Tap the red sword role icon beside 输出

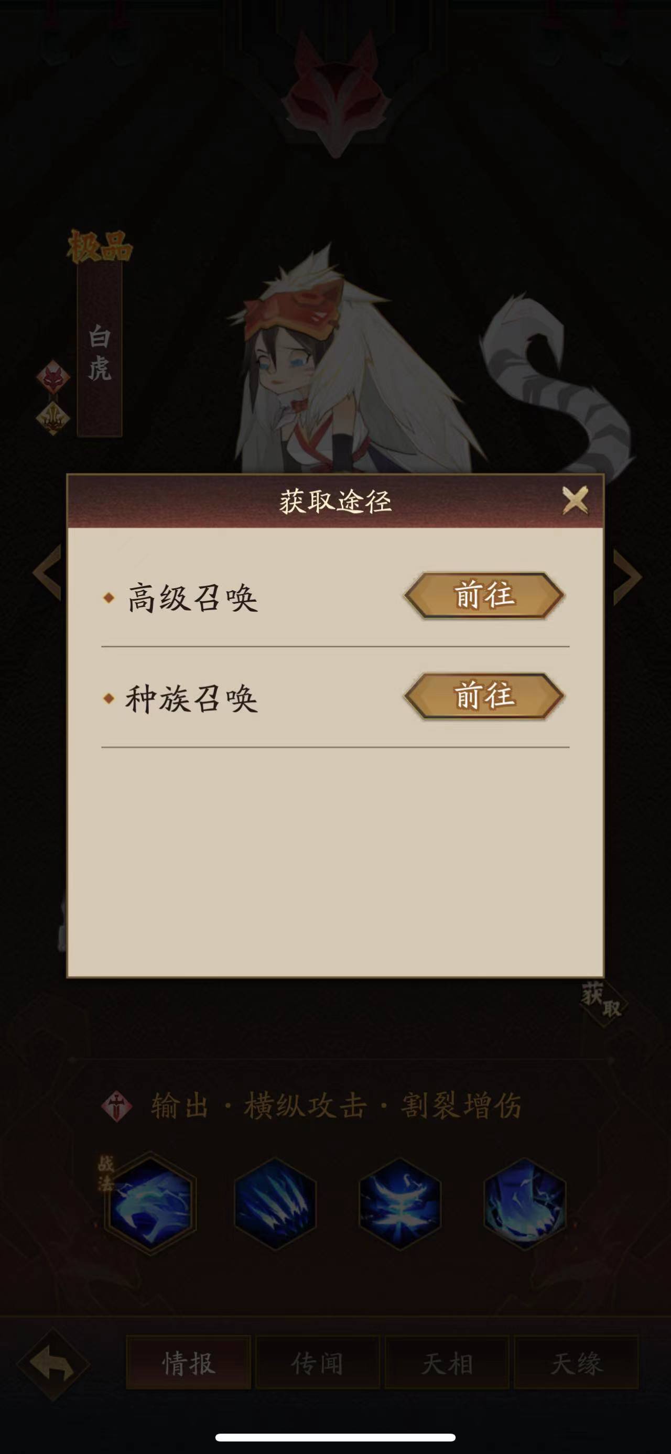click(x=117, y=1106)
